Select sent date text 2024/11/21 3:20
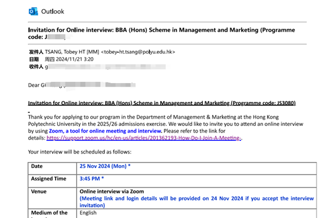 click(75, 59)
